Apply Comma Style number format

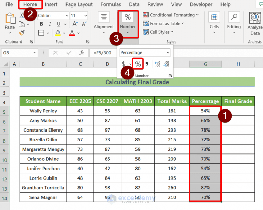click(x=147, y=64)
